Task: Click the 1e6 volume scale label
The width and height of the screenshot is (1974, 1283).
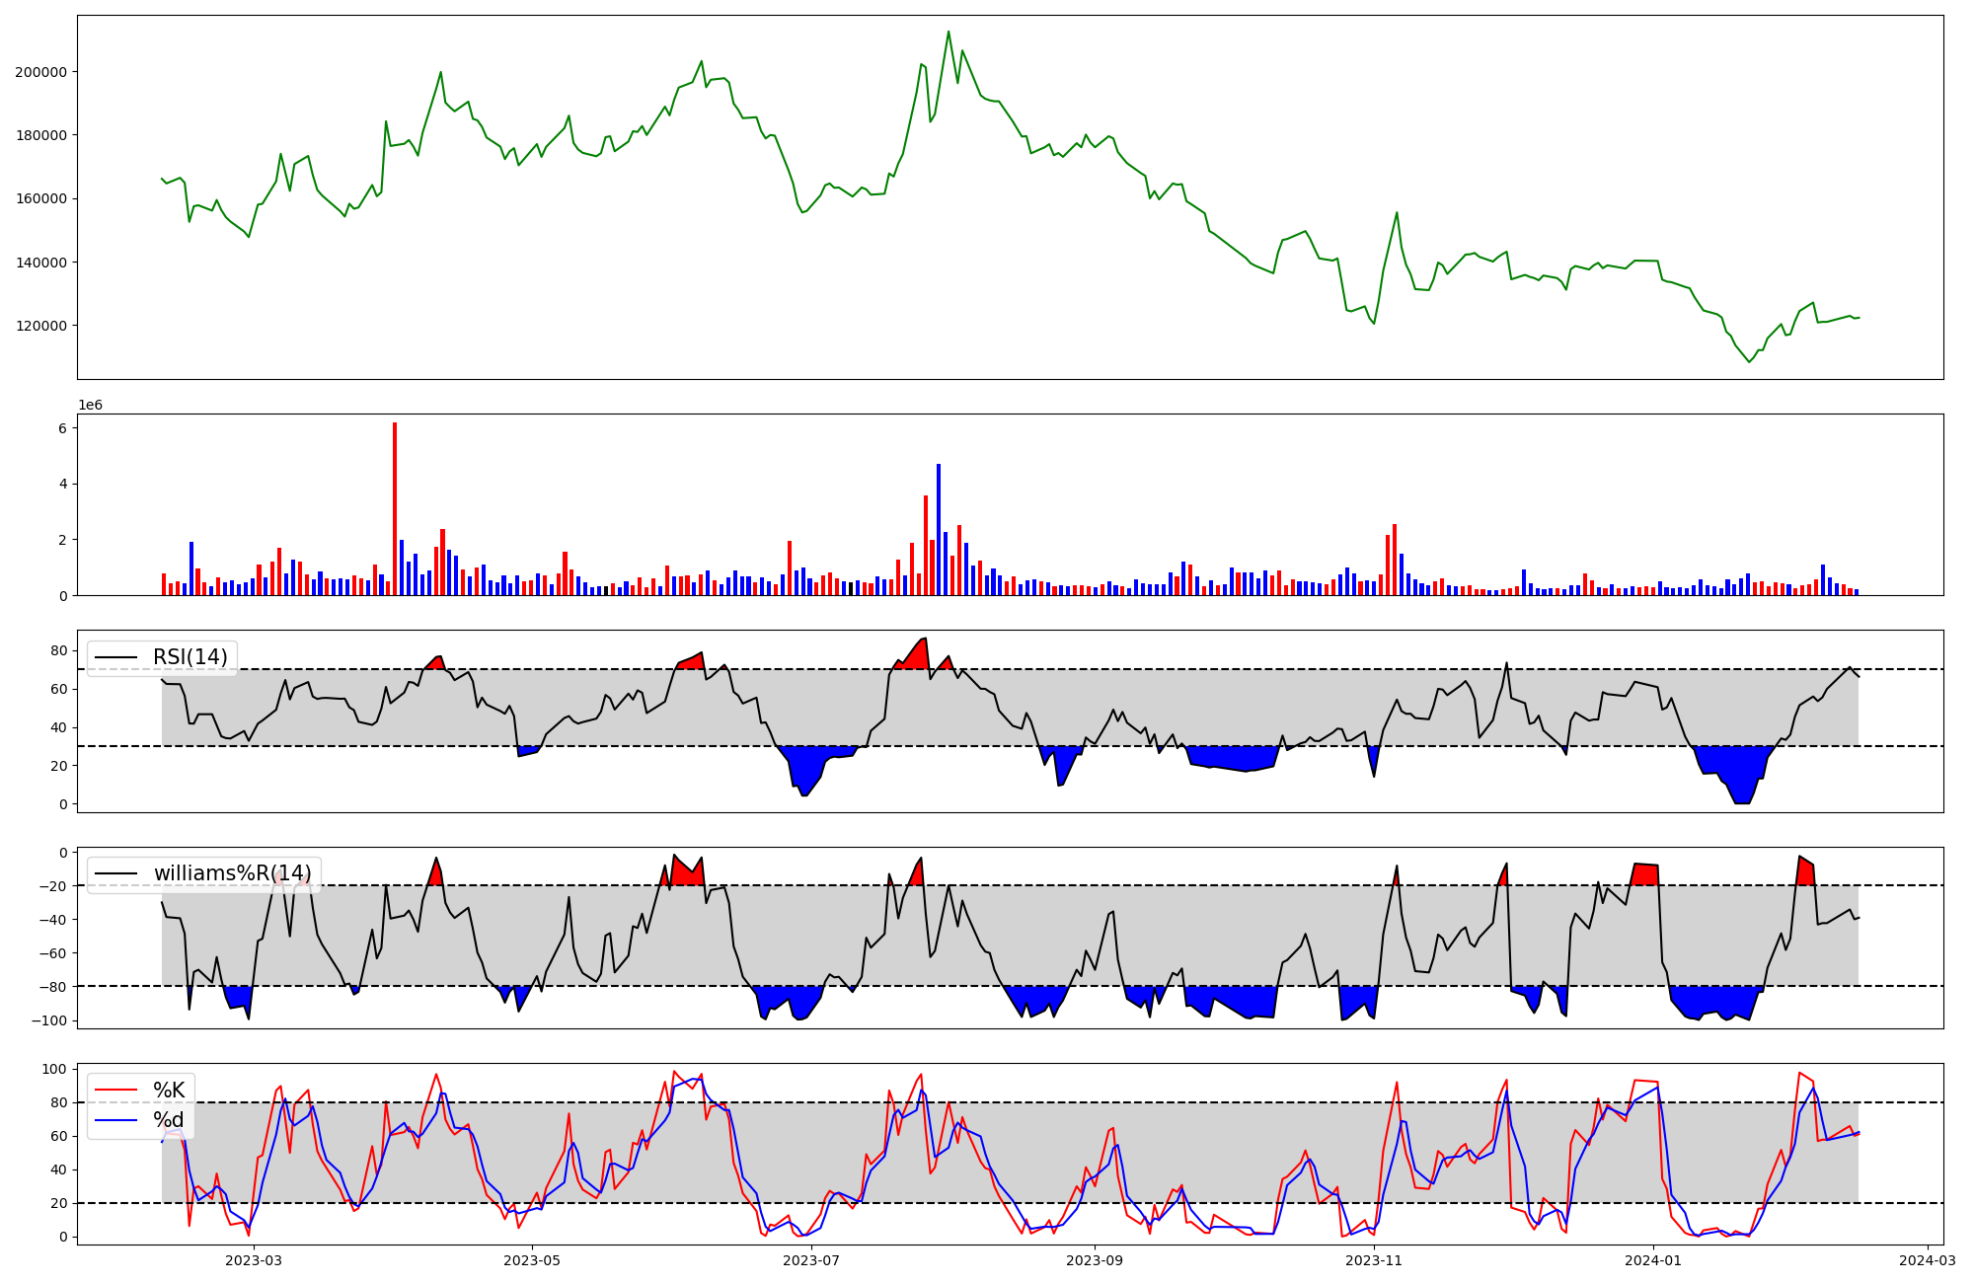Action: coord(91,406)
